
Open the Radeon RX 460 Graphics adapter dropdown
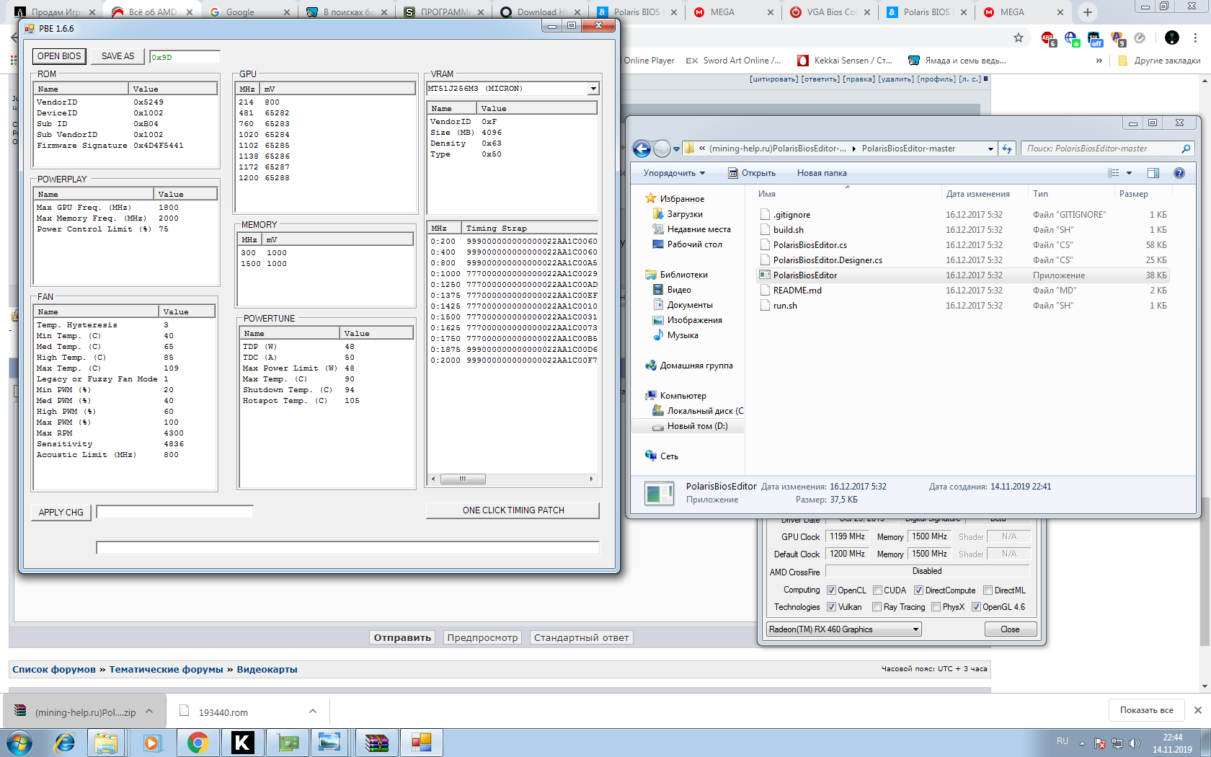click(x=915, y=629)
